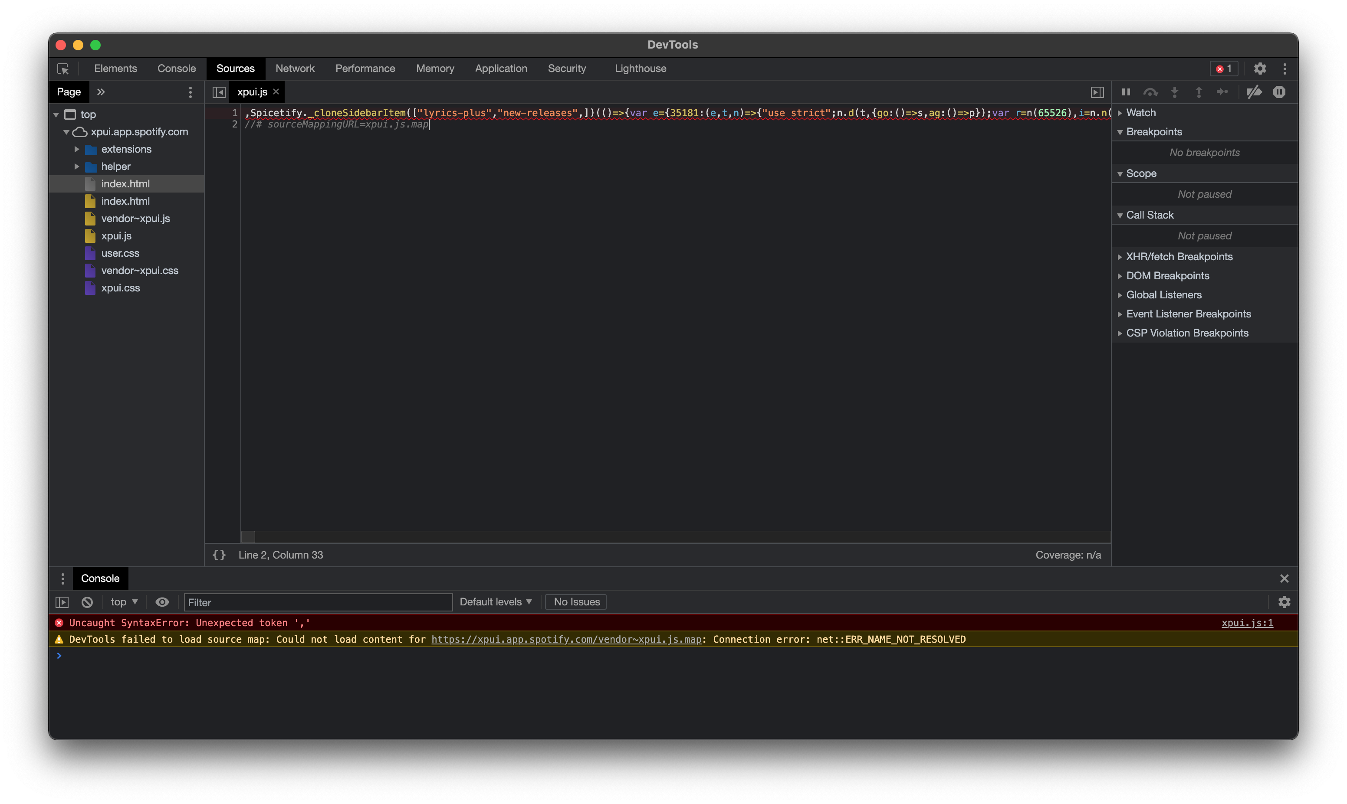
Task: Switch to the Network tab
Action: coord(295,69)
